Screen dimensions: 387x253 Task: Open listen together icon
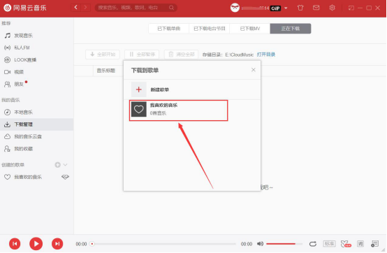click(346, 244)
